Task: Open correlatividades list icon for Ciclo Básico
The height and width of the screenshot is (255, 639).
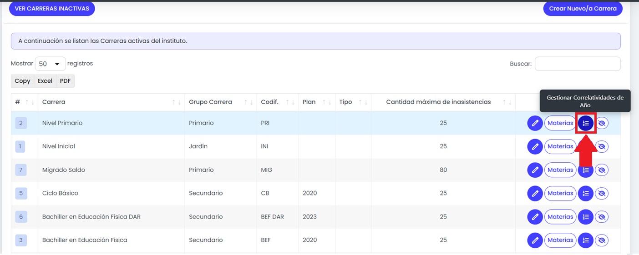Action: click(586, 193)
